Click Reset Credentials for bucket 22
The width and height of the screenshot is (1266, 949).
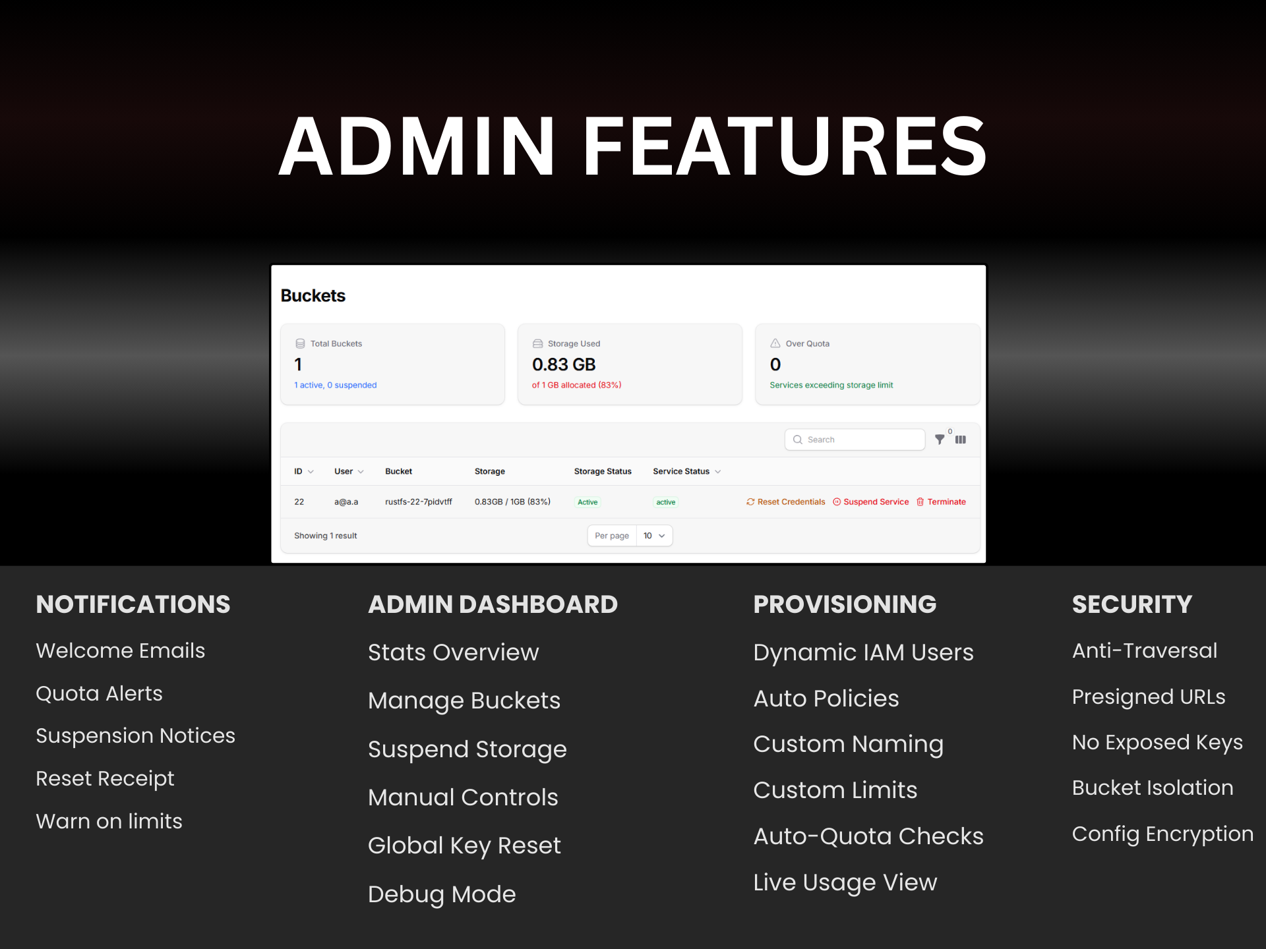(791, 502)
